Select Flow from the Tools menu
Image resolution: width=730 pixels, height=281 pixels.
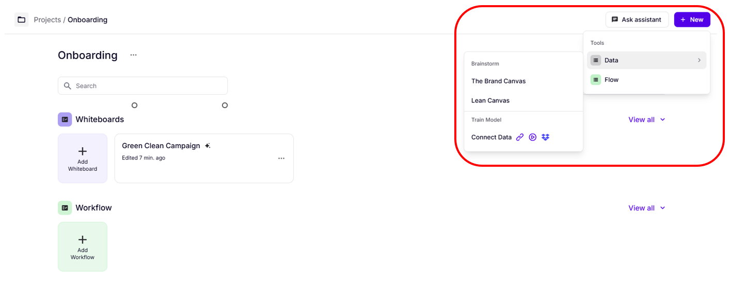pyautogui.click(x=611, y=80)
